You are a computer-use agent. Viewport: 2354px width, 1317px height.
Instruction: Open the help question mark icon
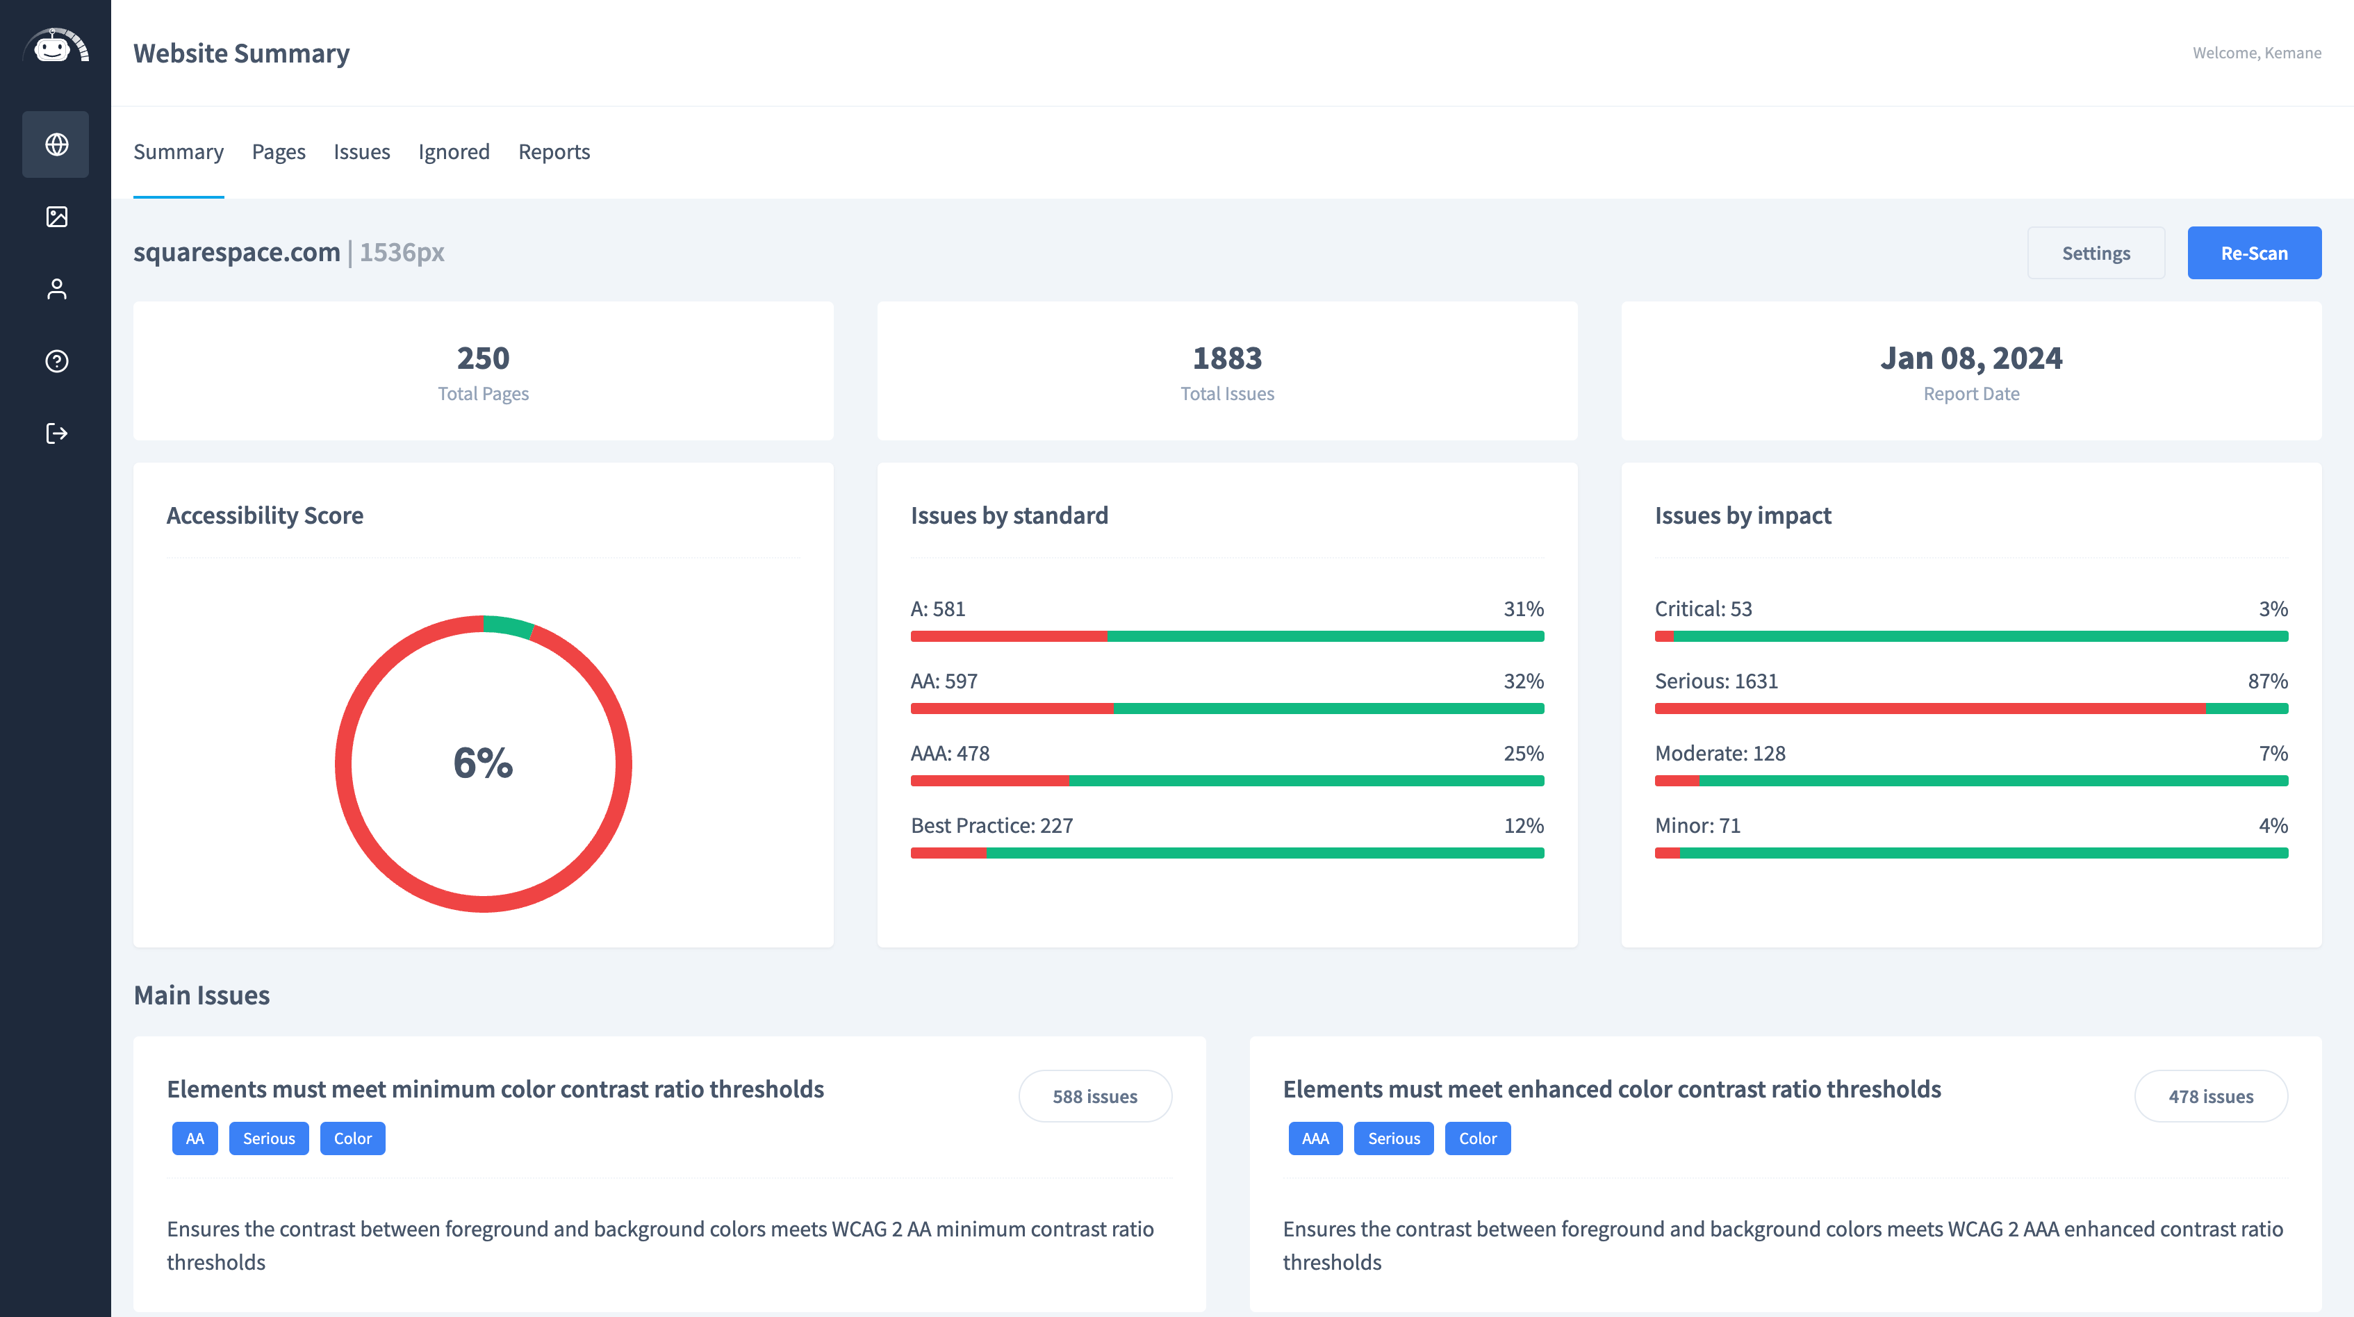[56, 361]
